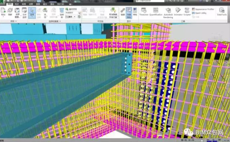Click the Reset All (全部重置) icon
This screenshot has height=142, width=230.
[17, 11]
